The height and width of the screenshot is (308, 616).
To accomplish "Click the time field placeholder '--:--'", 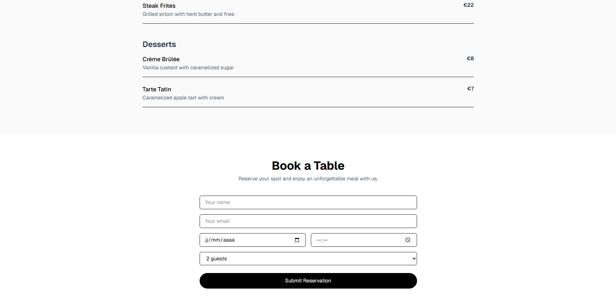I will [322, 240].
